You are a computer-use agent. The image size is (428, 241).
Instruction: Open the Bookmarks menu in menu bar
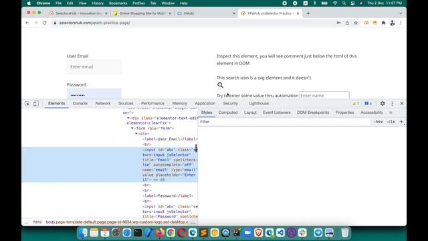click(118, 3)
